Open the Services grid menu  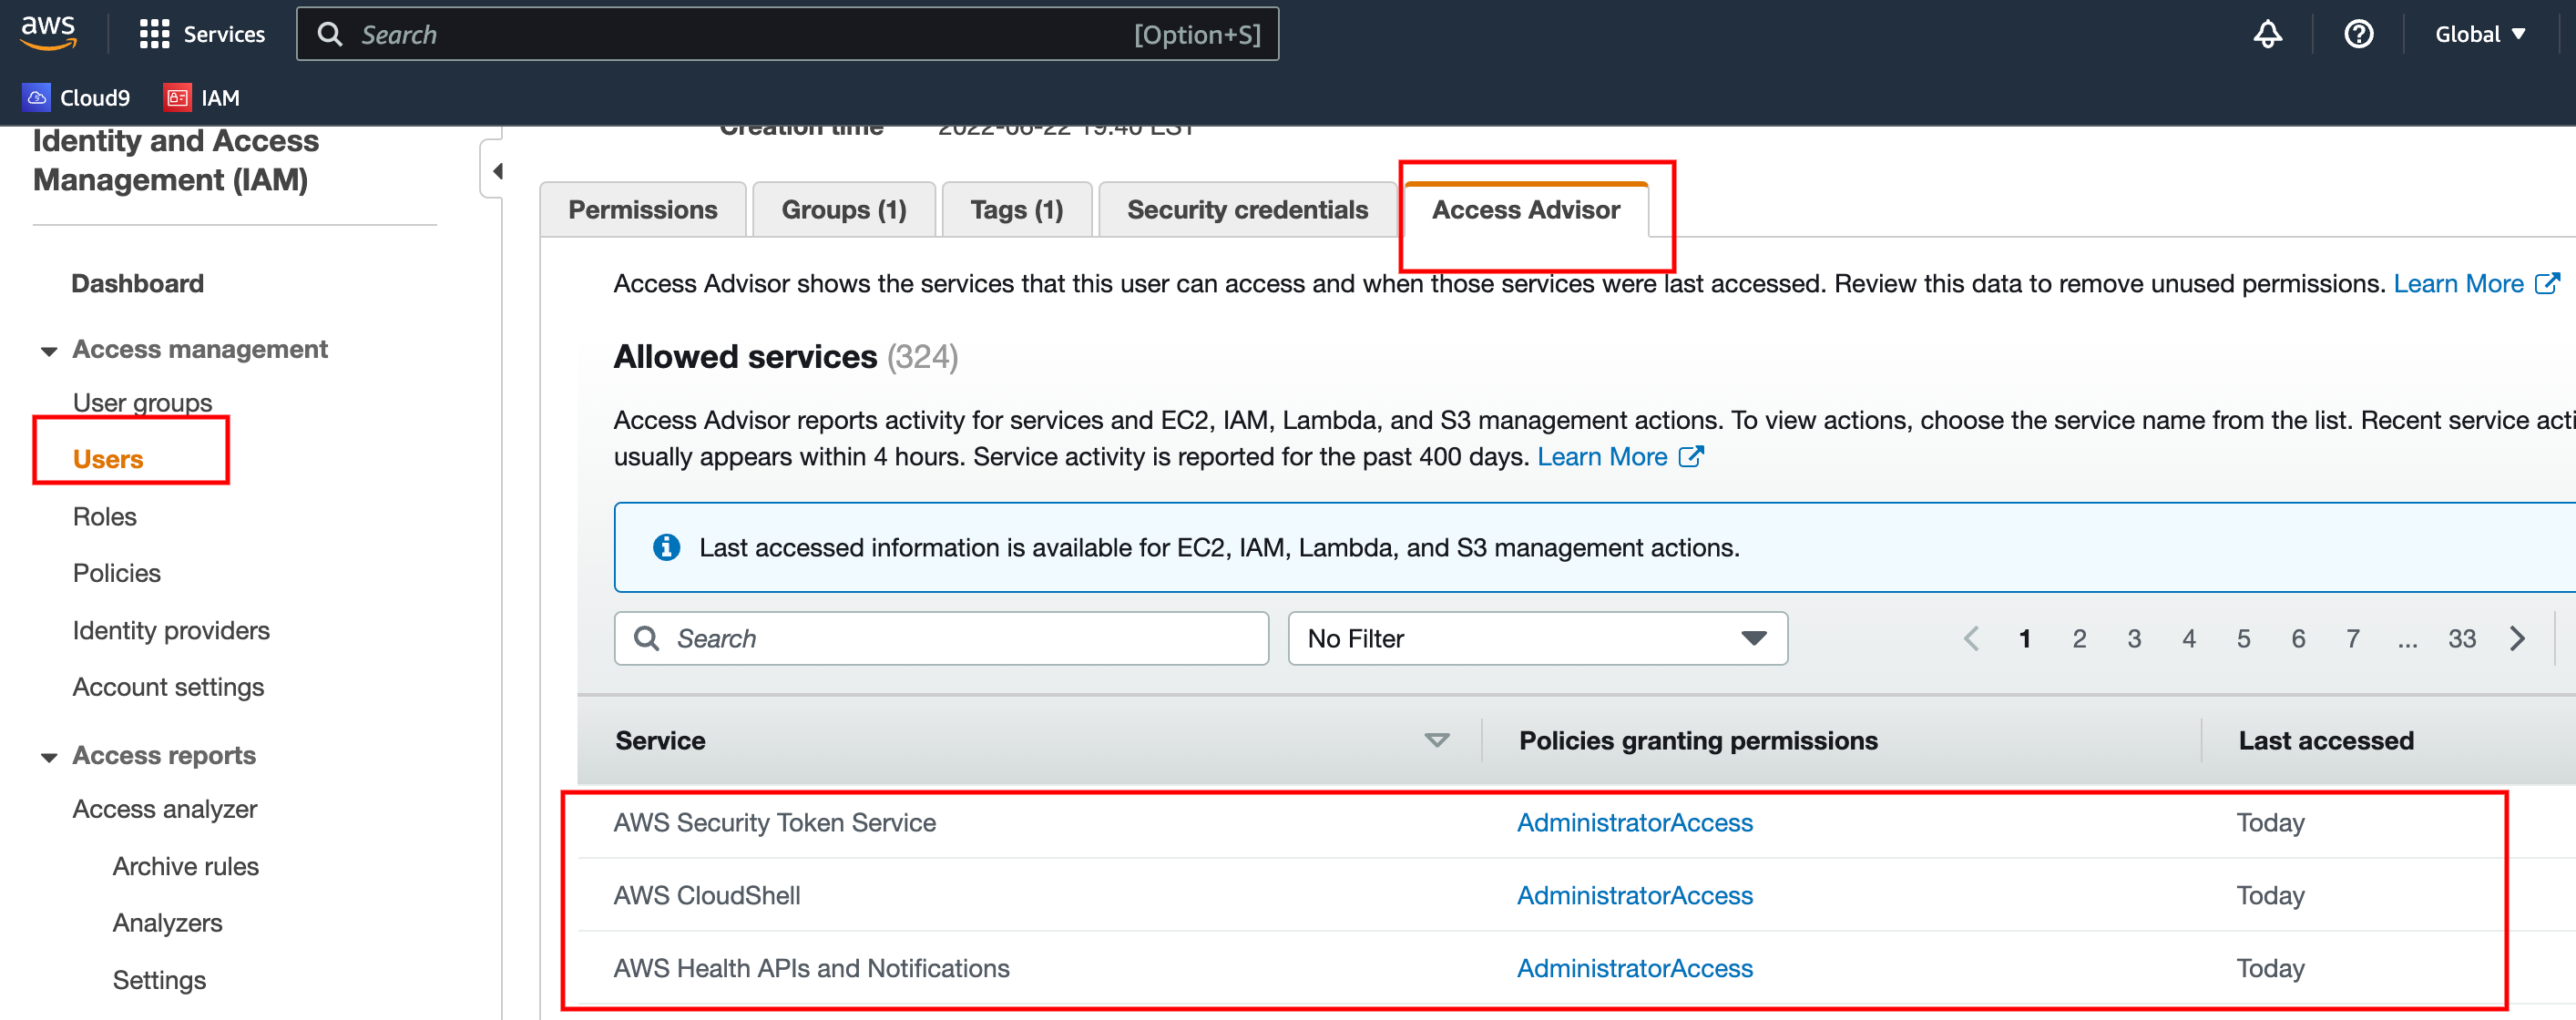(x=154, y=34)
